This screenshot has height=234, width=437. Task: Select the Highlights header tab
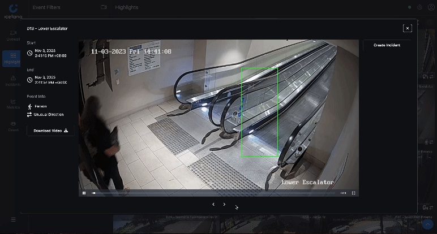point(127,7)
